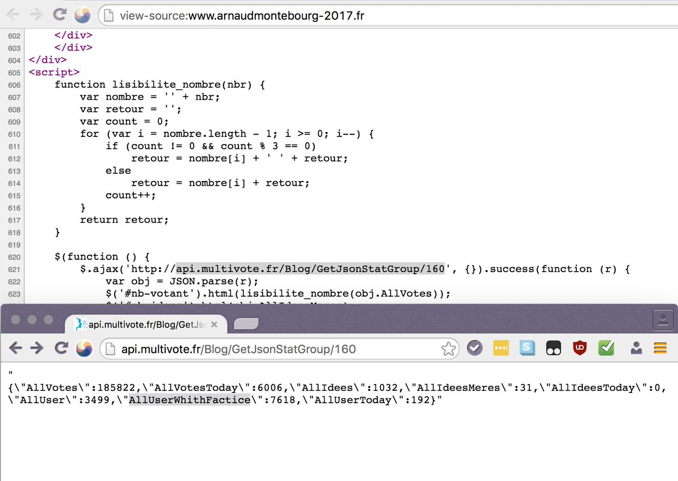Click the globe-swirl icon in lower window toolbar
The image size is (678, 481).
point(84,348)
